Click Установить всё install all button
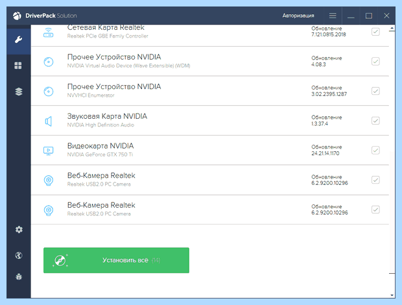The image size is (402, 305). pyautogui.click(x=116, y=260)
